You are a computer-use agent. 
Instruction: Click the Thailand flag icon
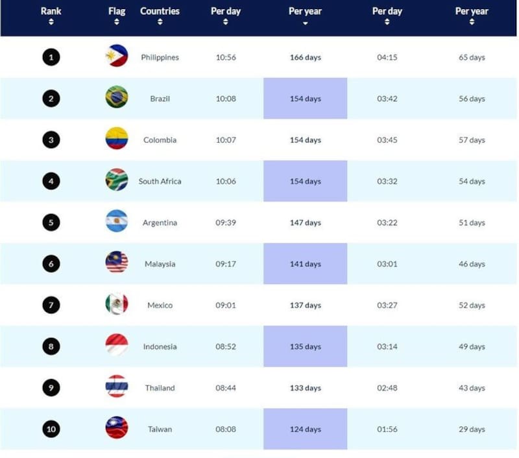[117, 387]
